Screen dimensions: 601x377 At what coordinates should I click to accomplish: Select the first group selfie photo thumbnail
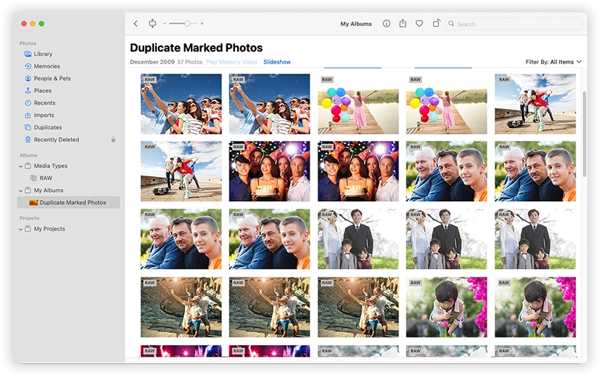click(181, 104)
